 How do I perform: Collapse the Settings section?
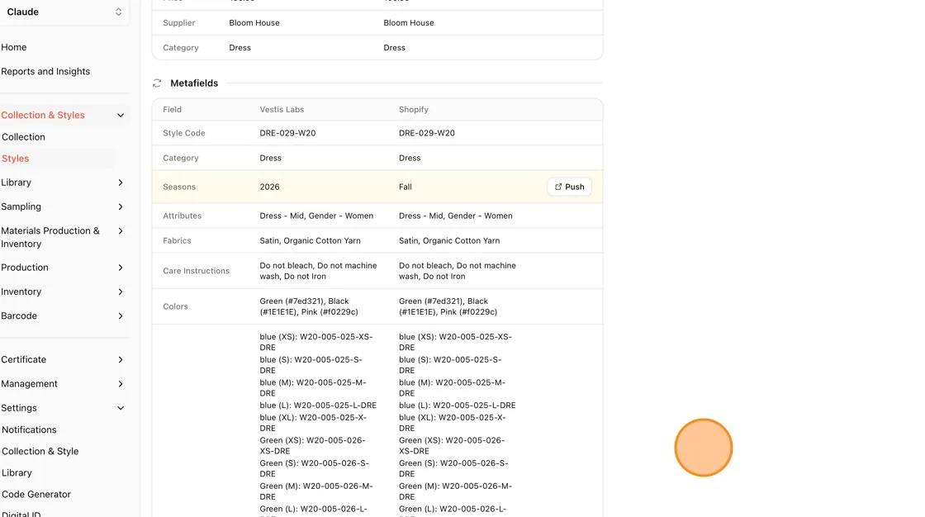coord(121,408)
